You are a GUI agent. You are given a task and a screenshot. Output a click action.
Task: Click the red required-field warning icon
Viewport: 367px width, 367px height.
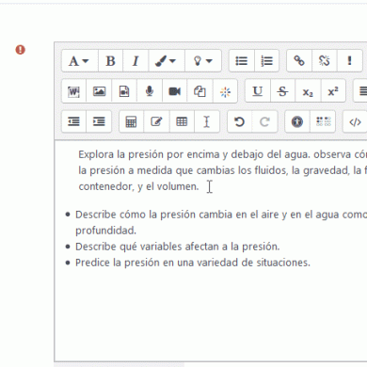[x=21, y=50]
